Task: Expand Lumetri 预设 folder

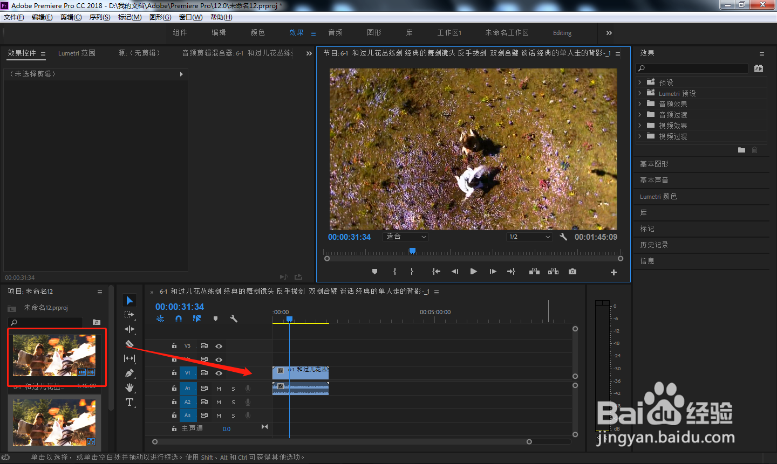Action: point(640,93)
